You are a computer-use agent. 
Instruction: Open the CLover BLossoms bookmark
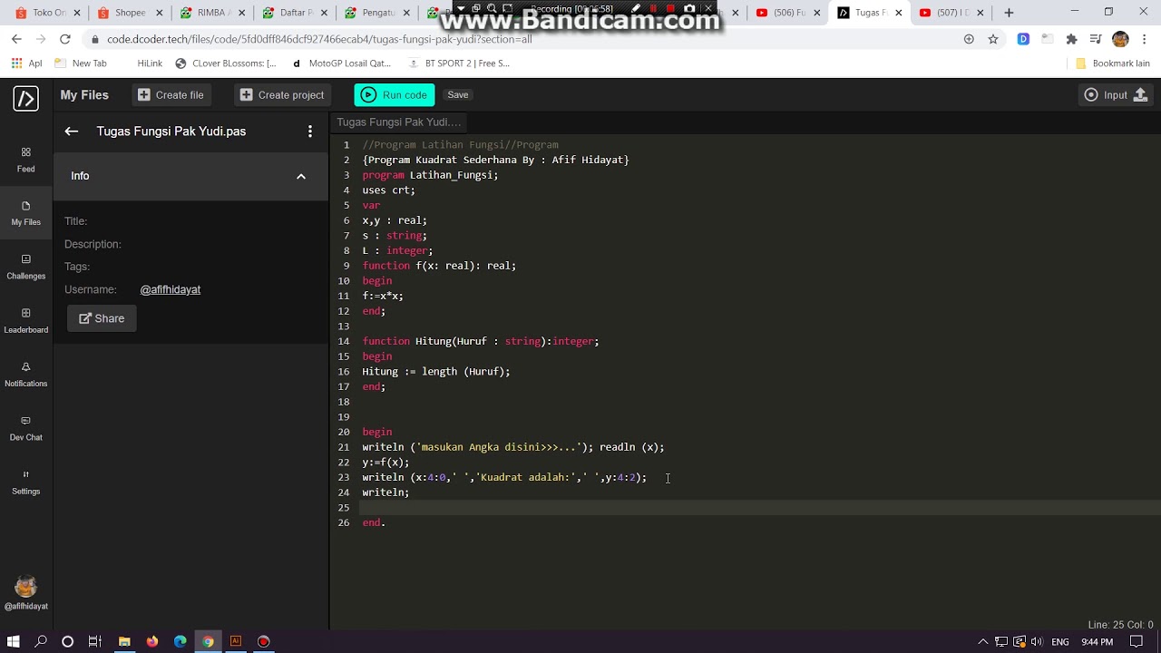(x=226, y=63)
